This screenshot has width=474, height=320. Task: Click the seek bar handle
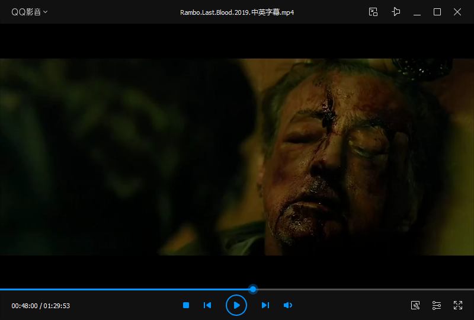pyautogui.click(x=253, y=289)
